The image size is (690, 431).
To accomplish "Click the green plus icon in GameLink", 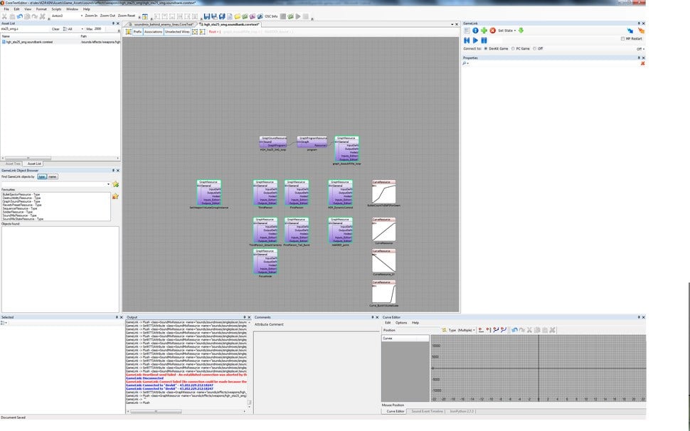I will point(484,31).
